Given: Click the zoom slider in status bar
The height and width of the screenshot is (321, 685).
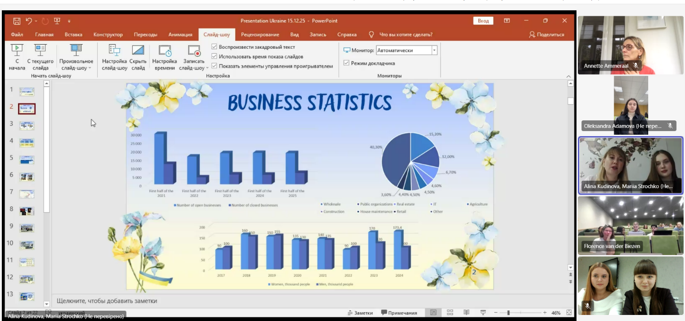Looking at the screenshot, I should [509, 313].
